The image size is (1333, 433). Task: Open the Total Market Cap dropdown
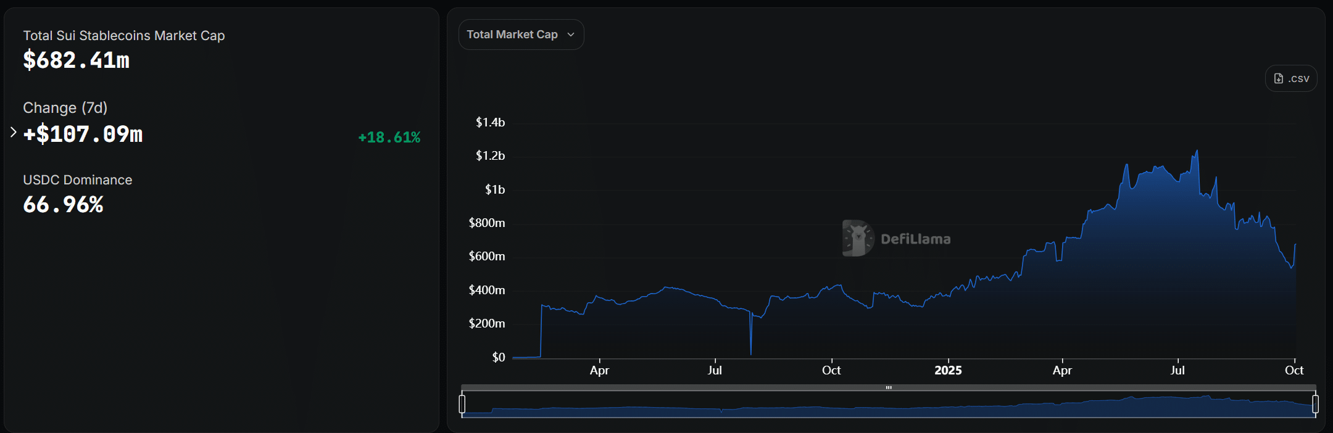[520, 35]
